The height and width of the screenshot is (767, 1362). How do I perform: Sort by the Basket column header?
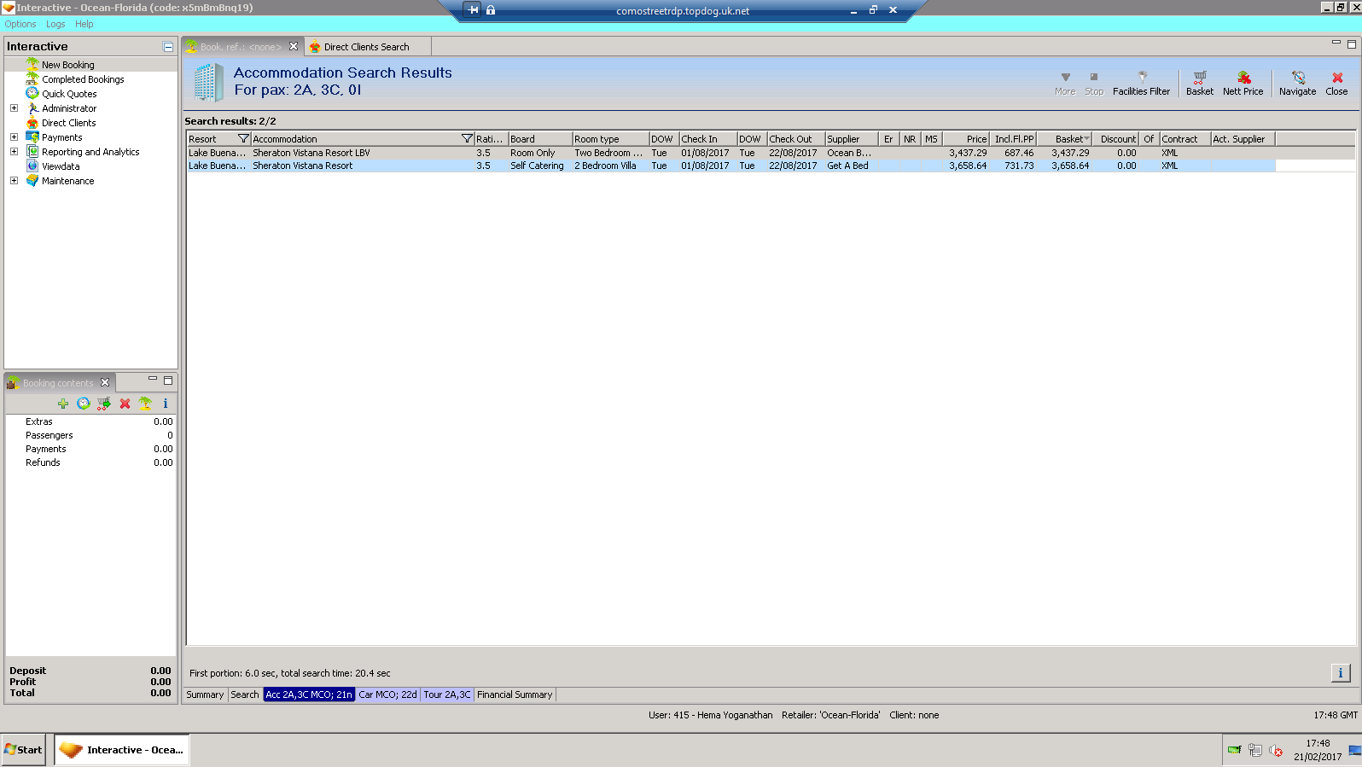[x=1064, y=139]
